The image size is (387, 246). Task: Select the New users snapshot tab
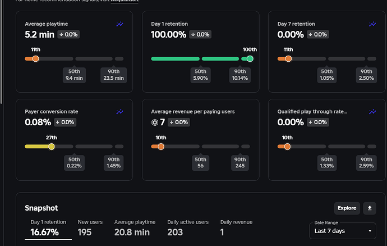[90, 228]
